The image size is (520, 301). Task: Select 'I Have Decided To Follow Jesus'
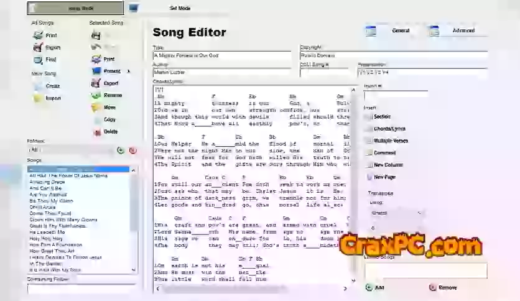65,257
